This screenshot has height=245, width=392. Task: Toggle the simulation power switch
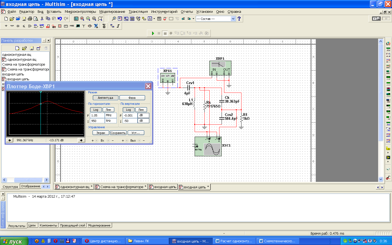[x=376, y=19]
